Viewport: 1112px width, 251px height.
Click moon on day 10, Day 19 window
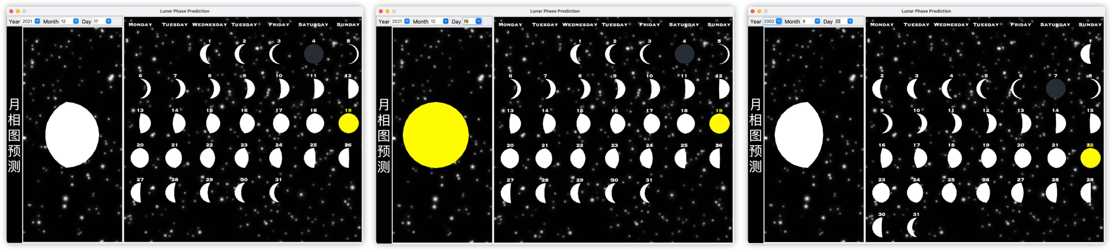(x=655, y=89)
